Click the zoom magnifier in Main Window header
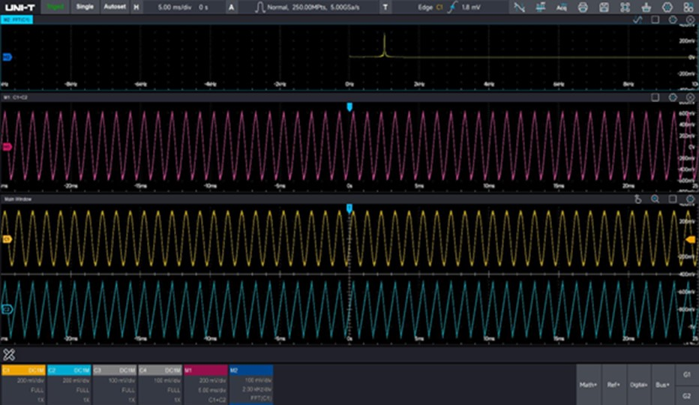 [655, 199]
